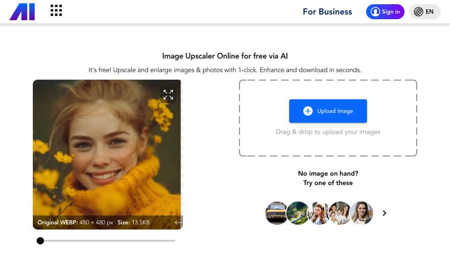Select the smiling woman portrait sample
The width and height of the screenshot is (450, 267).
tap(361, 213)
